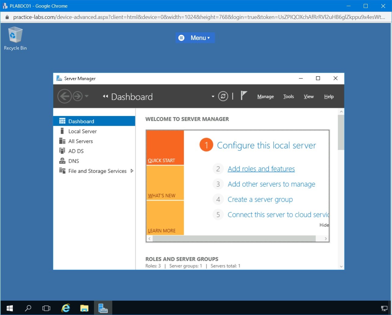Click Add other servers to manage
The width and height of the screenshot is (392, 315).
click(x=271, y=184)
